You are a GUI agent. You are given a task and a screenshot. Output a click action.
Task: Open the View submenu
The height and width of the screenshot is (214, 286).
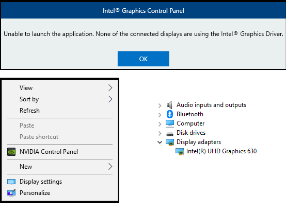[60, 88]
